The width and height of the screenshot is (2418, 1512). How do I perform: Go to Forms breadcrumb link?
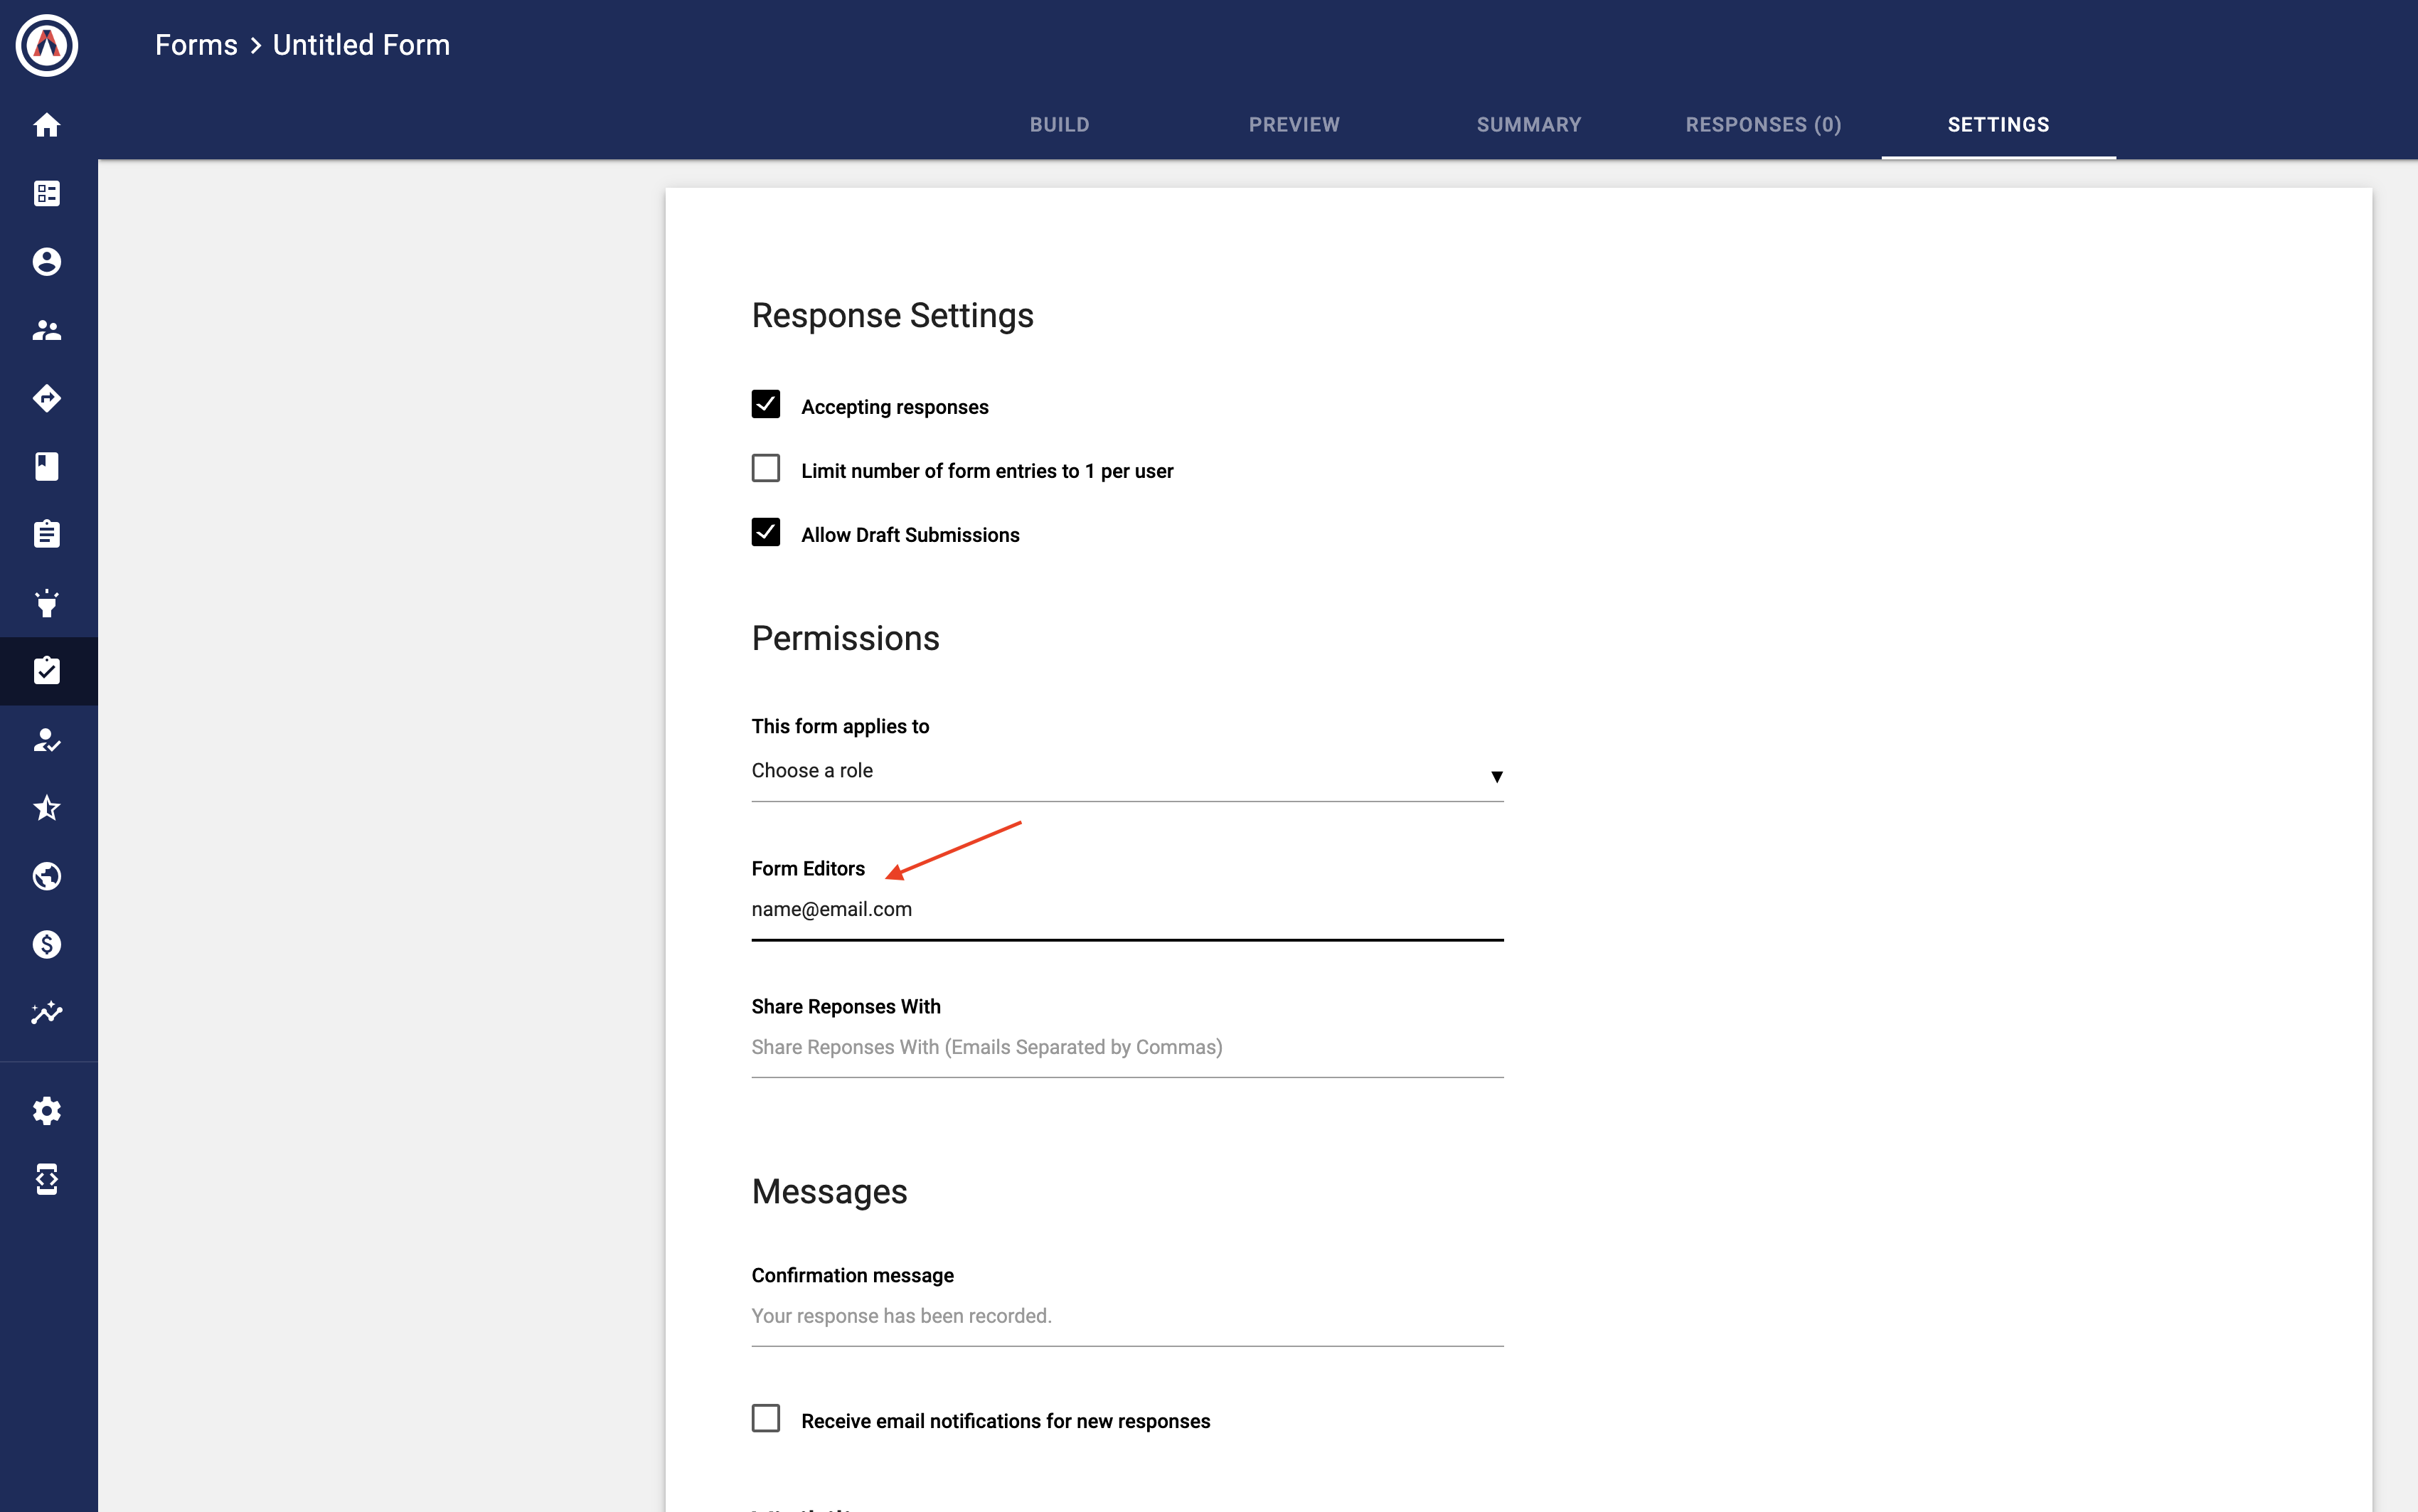click(x=196, y=45)
